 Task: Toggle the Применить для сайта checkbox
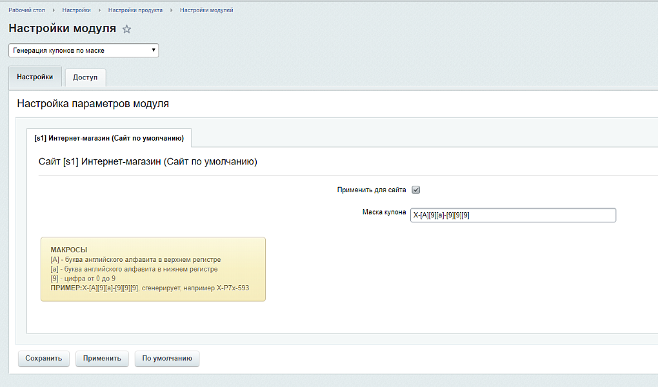pyautogui.click(x=416, y=190)
